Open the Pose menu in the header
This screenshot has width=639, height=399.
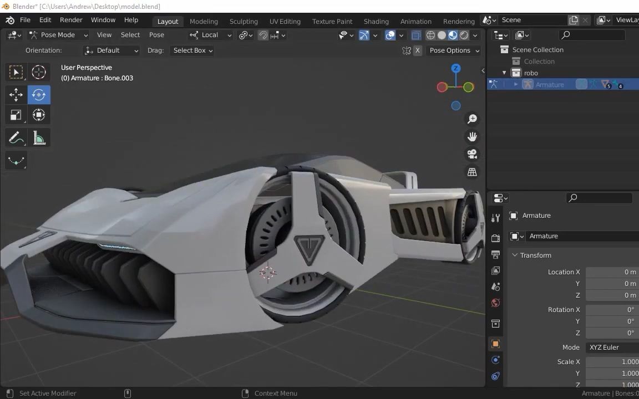pos(156,34)
